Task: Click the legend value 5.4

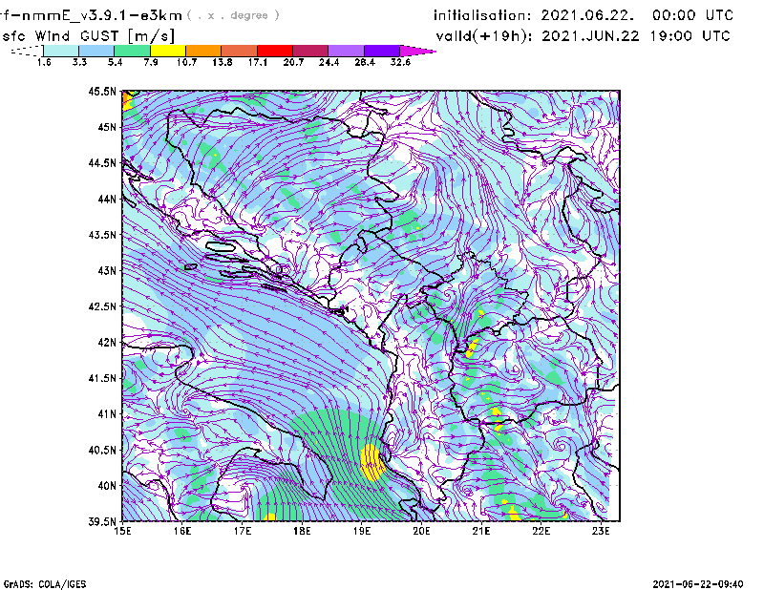Action: click(115, 62)
